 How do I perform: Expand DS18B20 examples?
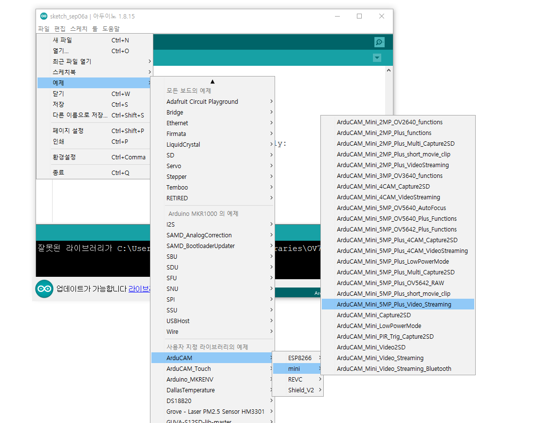tap(213, 401)
